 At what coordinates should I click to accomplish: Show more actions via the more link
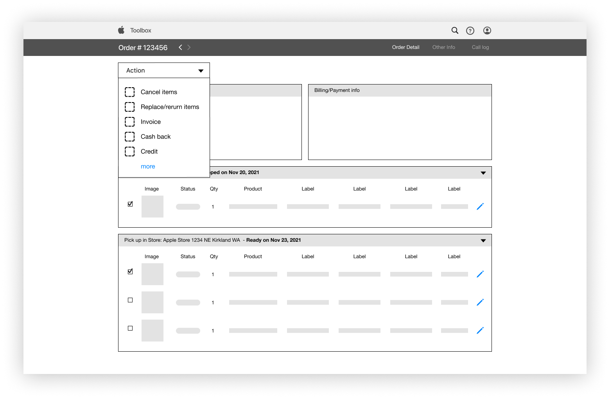(148, 166)
